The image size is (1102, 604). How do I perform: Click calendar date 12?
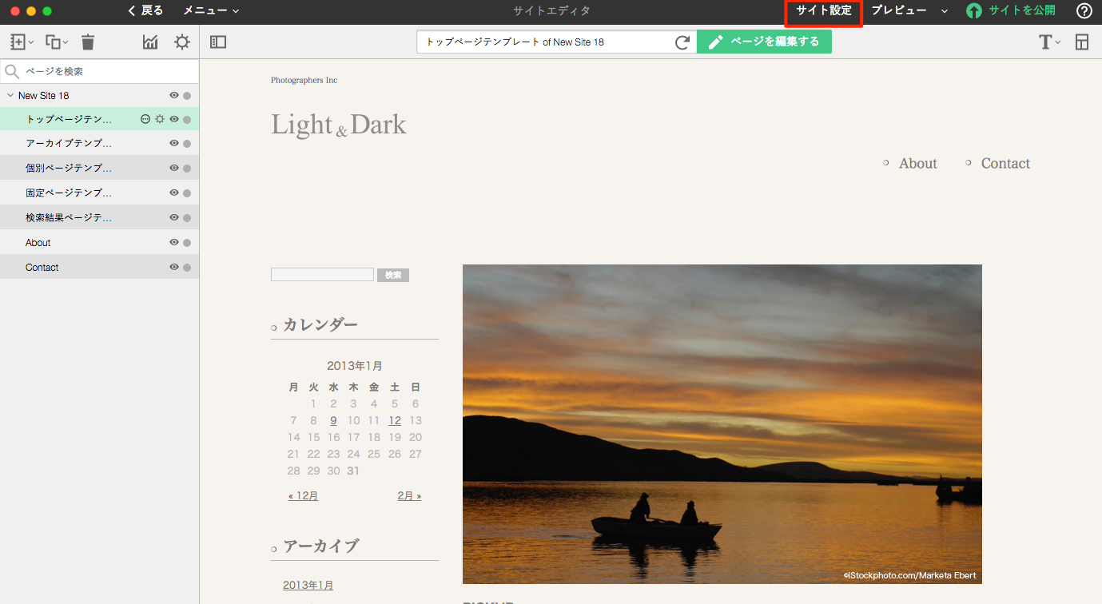tap(395, 420)
